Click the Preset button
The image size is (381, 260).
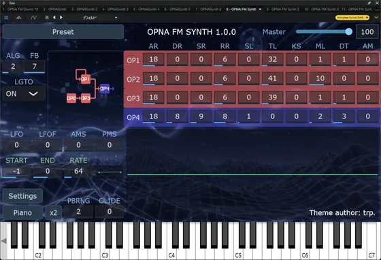[x=63, y=32]
